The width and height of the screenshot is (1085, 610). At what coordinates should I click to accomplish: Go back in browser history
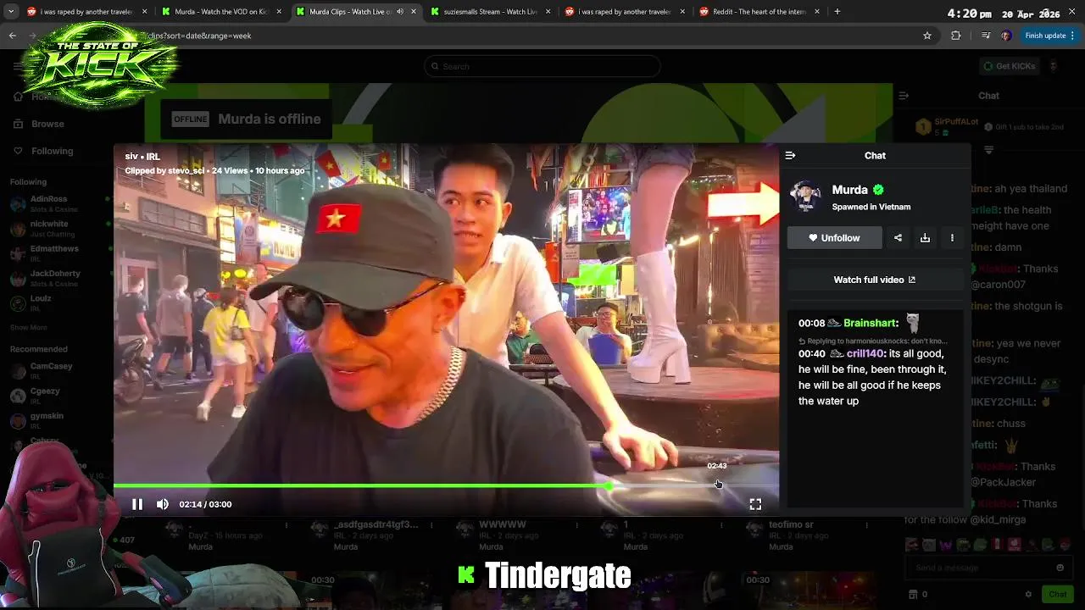coord(13,36)
